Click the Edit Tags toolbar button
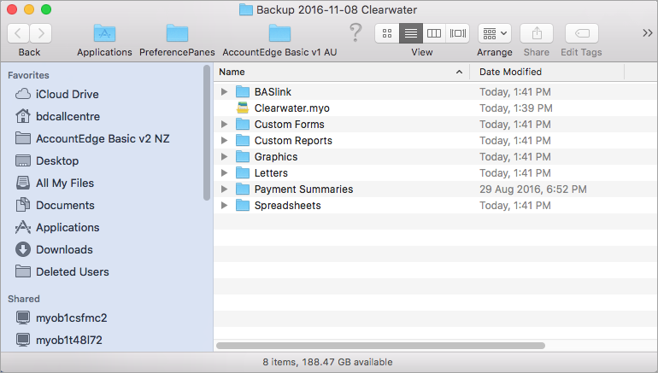Image resolution: width=658 pixels, height=373 pixels. (581, 33)
